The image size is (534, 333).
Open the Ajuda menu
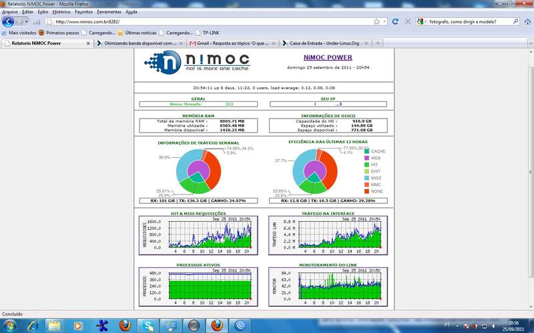[x=131, y=12]
